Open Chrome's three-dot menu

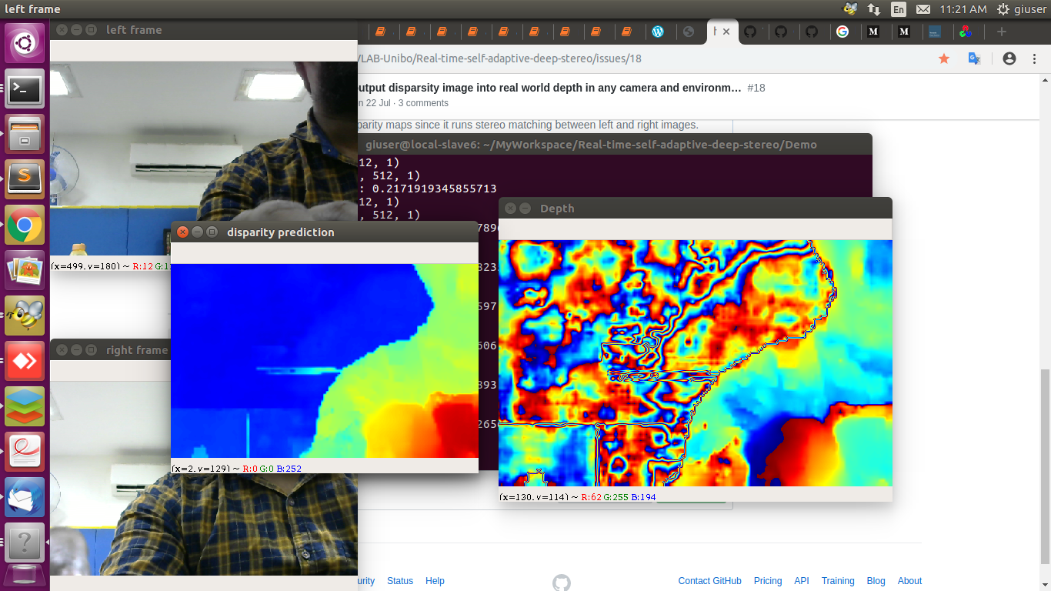1033,58
